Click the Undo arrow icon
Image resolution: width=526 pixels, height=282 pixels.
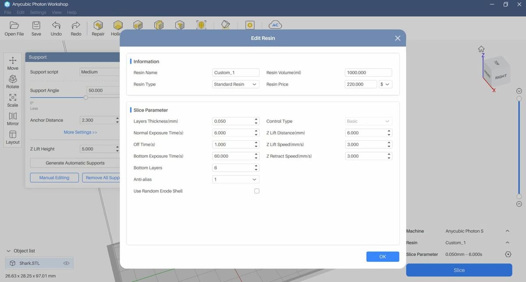(56, 25)
